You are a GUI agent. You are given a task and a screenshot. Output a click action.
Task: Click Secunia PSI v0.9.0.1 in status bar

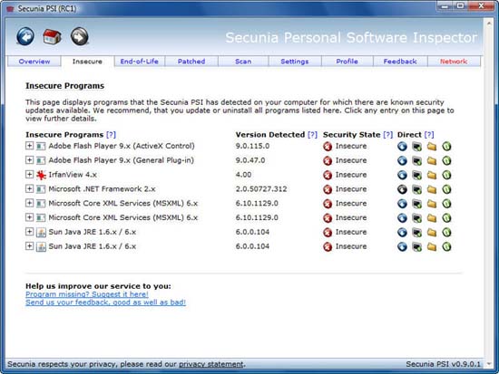point(443,364)
